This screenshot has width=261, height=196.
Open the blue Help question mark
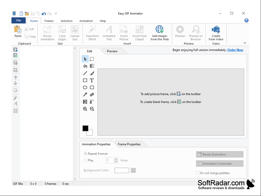click(246, 20)
